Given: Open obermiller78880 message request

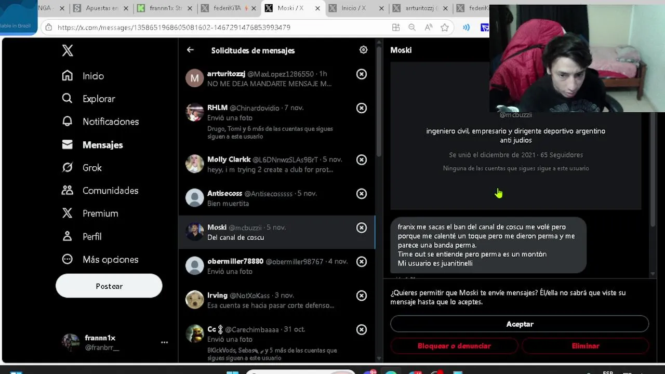Looking at the screenshot, I should pyautogui.click(x=276, y=266).
